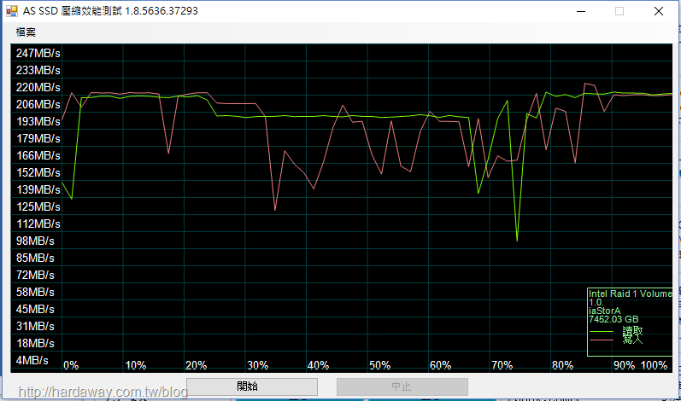681x401 pixels.
Task: Click the 206MB/s axis label
Action: coord(38,104)
